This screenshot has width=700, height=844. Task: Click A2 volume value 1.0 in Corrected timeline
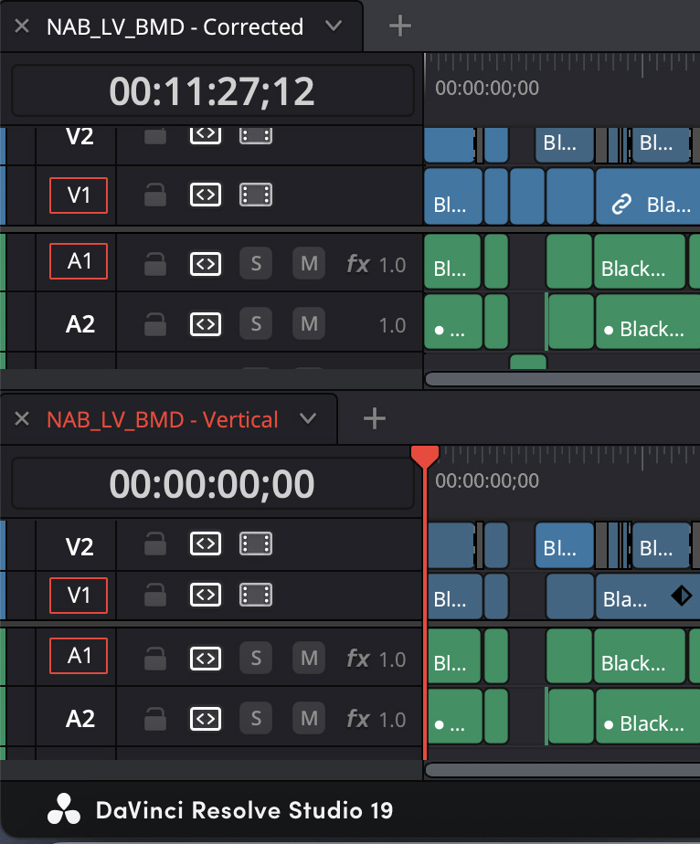click(x=392, y=325)
